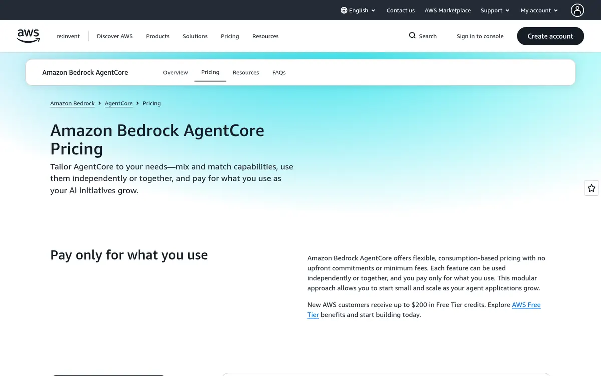This screenshot has height=376, width=601.
Task: Open AWS Marketplace link
Action: coord(448,10)
